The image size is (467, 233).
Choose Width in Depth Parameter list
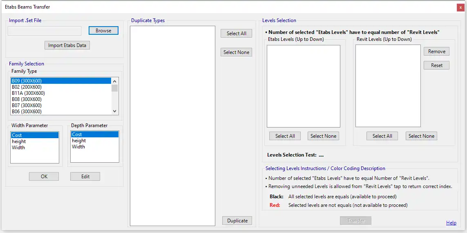tap(95, 147)
